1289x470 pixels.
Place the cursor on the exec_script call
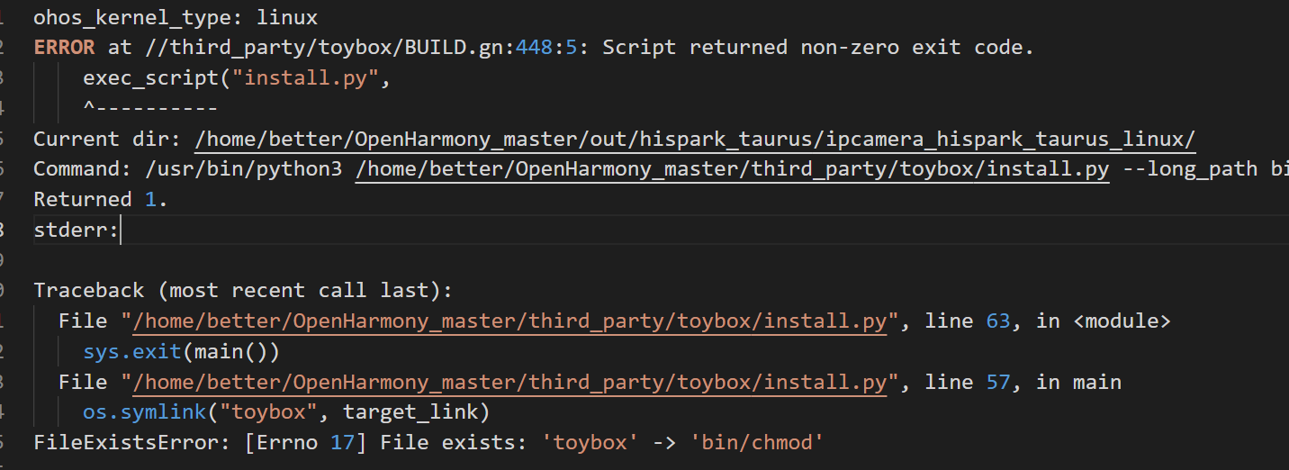(151, 77)
